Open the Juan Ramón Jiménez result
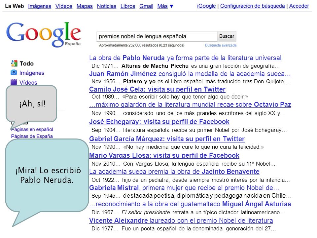The width and height of the screenshot is (317, 238). coord(190,74)
